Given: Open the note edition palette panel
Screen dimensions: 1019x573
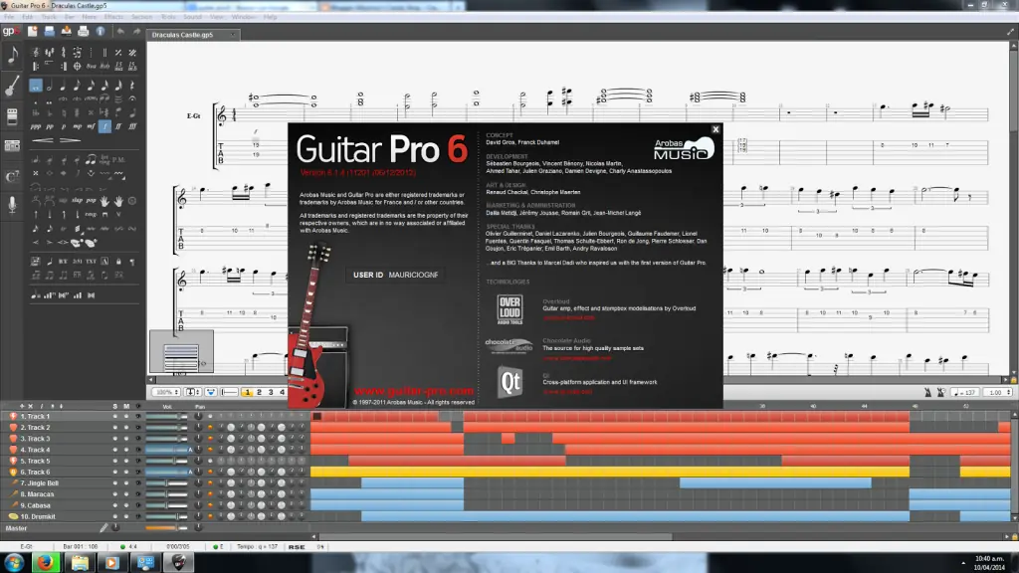Looking at the screenshot, I should [x=12, y=56].
